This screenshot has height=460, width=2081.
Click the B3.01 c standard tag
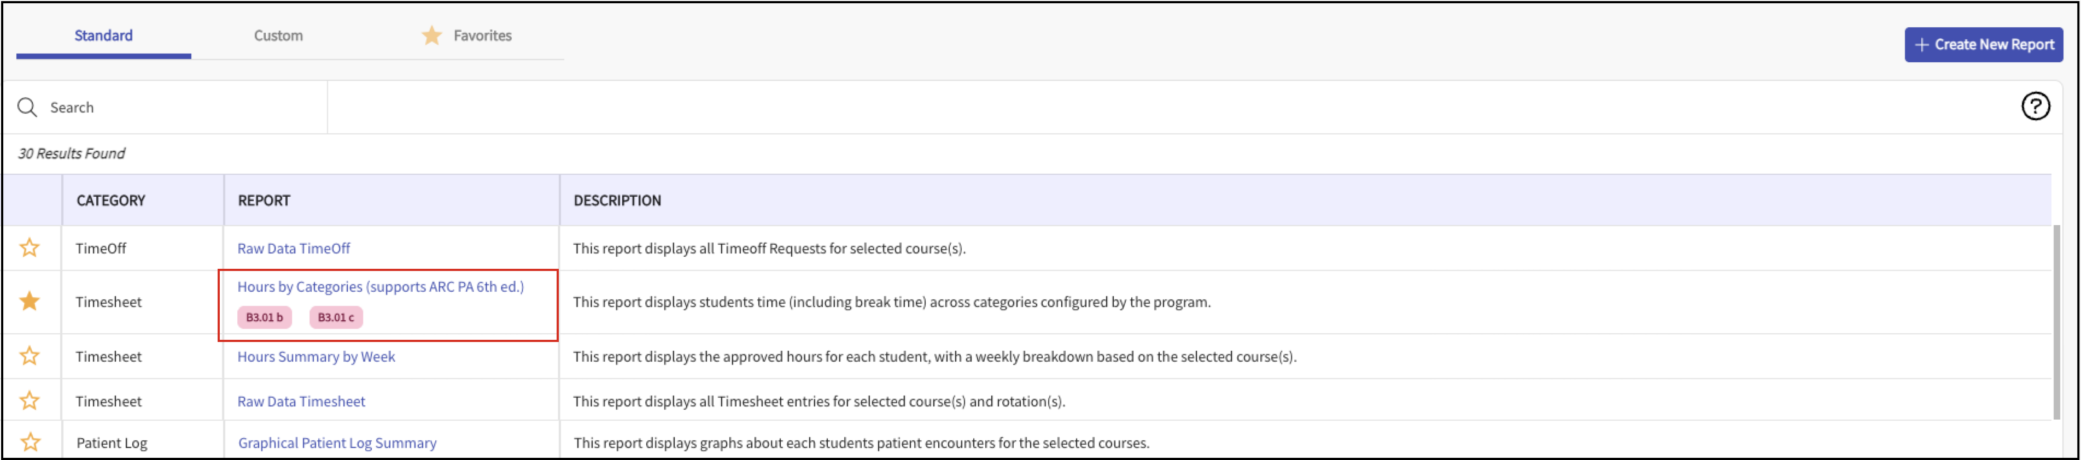pyautogui.click(x=335, y=317)
